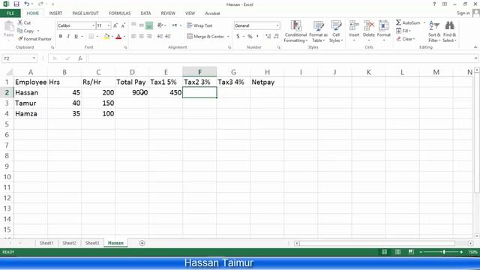
Task: Open the Acrobat tab
Action: (212, 13)
